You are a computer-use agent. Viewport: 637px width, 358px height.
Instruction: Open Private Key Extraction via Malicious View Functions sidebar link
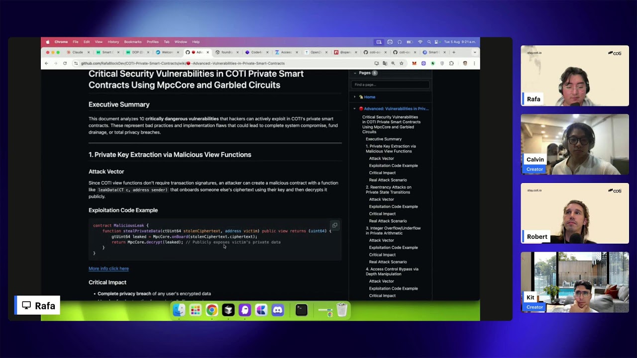tap(391, 149)
